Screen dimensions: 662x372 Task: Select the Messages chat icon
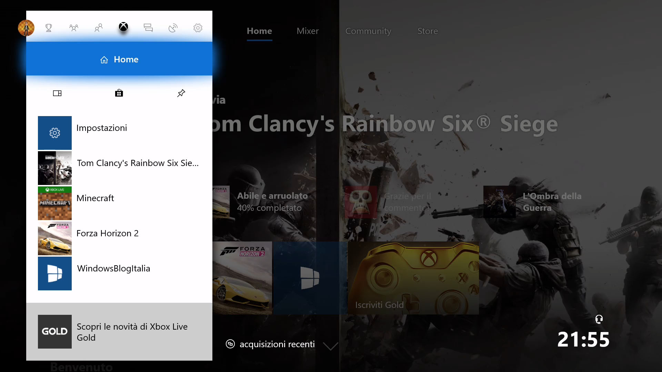148,28
